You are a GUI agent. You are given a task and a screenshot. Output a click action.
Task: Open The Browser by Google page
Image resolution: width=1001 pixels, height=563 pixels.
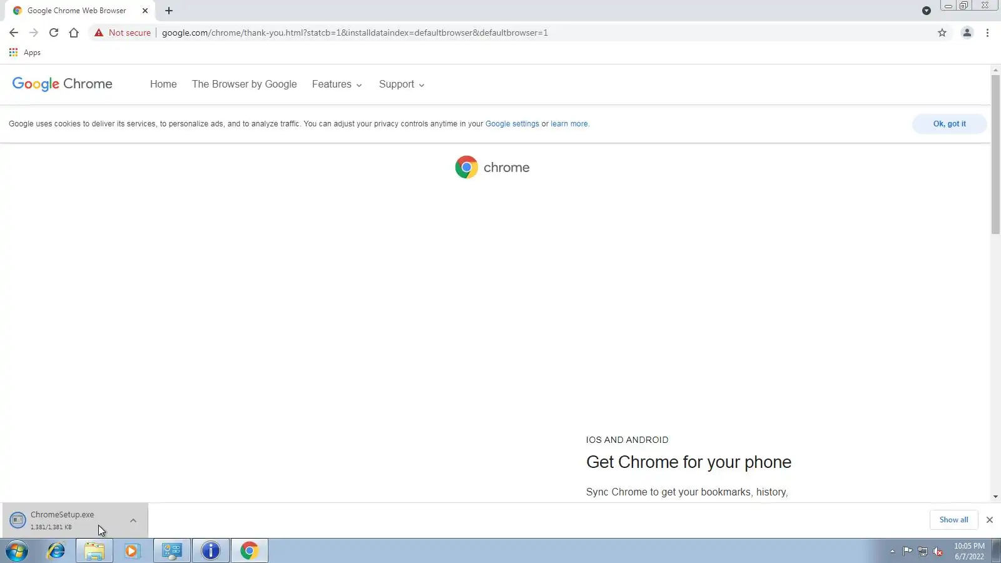[x=245, y=84]
